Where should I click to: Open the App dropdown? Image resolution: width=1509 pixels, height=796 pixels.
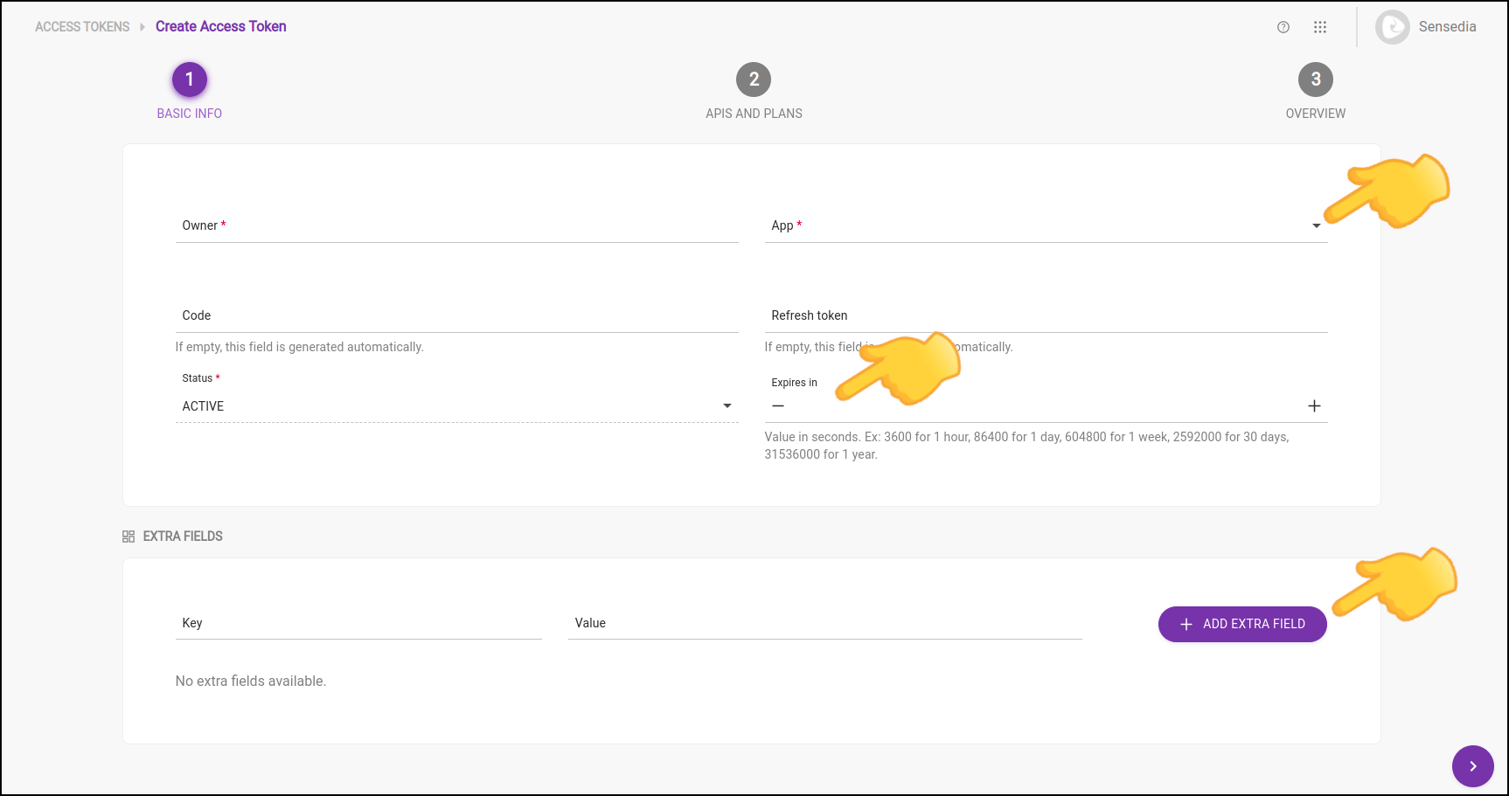click(1316, 225)
